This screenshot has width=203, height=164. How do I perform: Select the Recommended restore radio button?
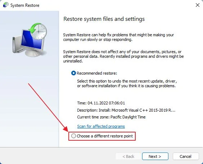click(x=73, y=73)
